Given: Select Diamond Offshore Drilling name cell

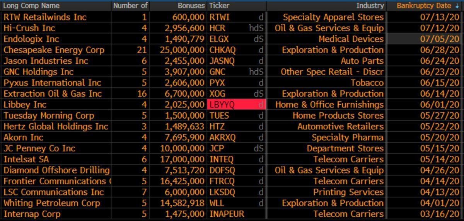Looking at the screenshot, I should click(x=57, y=170).
